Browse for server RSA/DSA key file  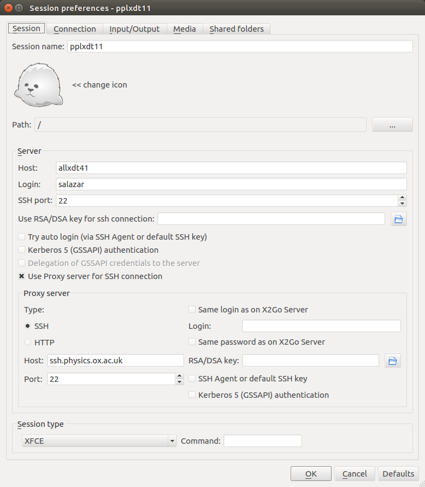tap(398, 219)
